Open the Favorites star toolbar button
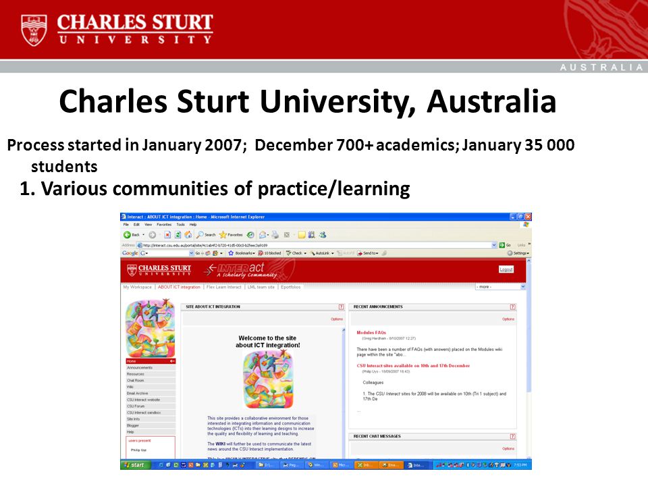The width and height of the screenshot is (648, 486). pos(231,235)
